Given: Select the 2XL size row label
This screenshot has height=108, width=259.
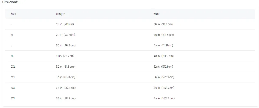Looking at the screenshot, I should point(13,67).
